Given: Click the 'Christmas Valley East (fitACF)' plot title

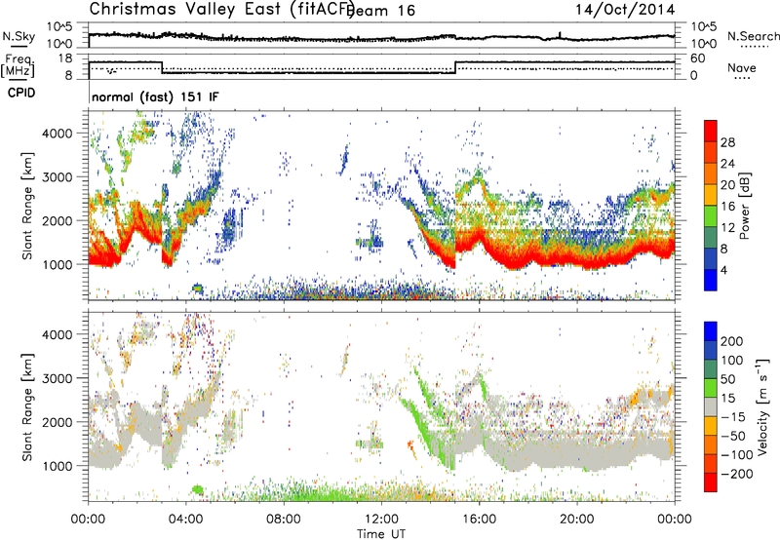Looking at the screenshot, I should pyautogui.click(x=222, y=10).
